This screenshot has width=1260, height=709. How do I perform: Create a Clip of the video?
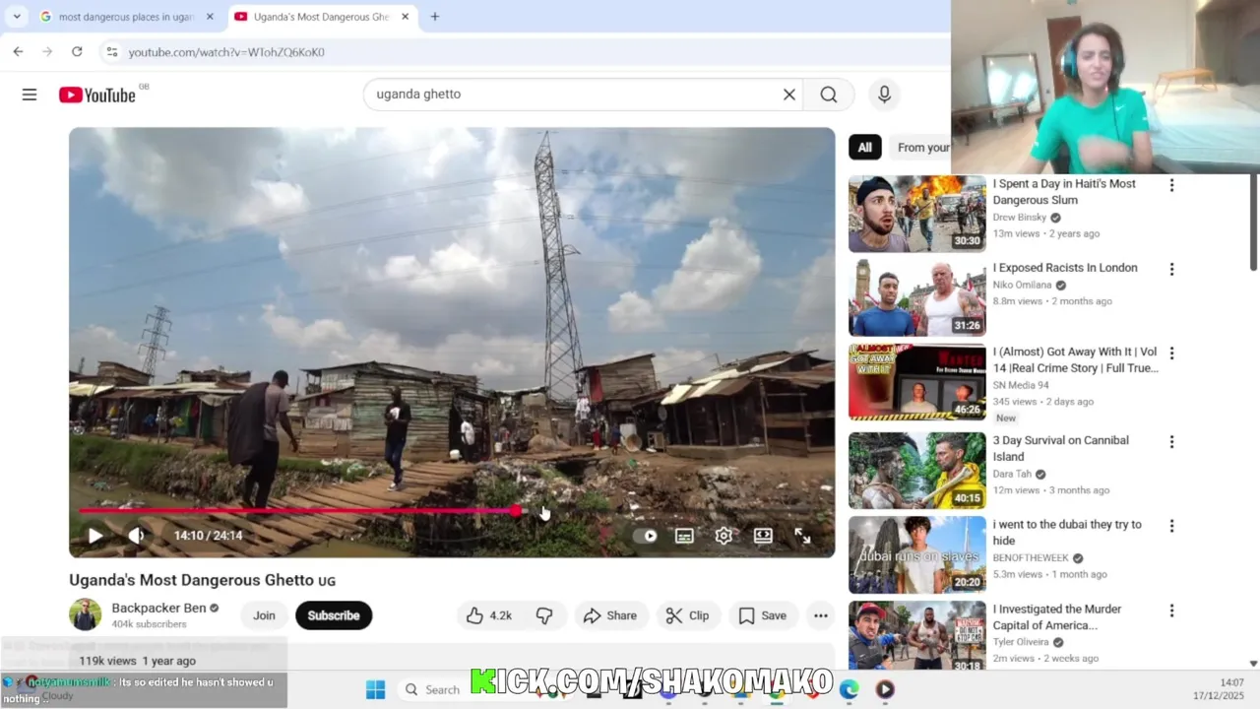pos(688,615)
